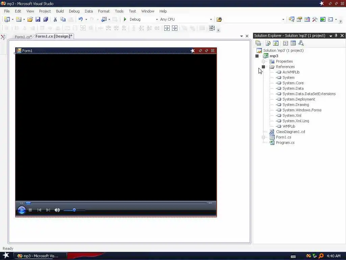Click the Center Vertically layout icon
Image resolution: width=346 pixels, height=260 pixels.
coord(175,28)
